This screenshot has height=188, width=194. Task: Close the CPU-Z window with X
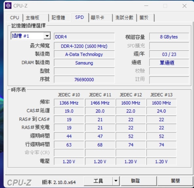185,6
